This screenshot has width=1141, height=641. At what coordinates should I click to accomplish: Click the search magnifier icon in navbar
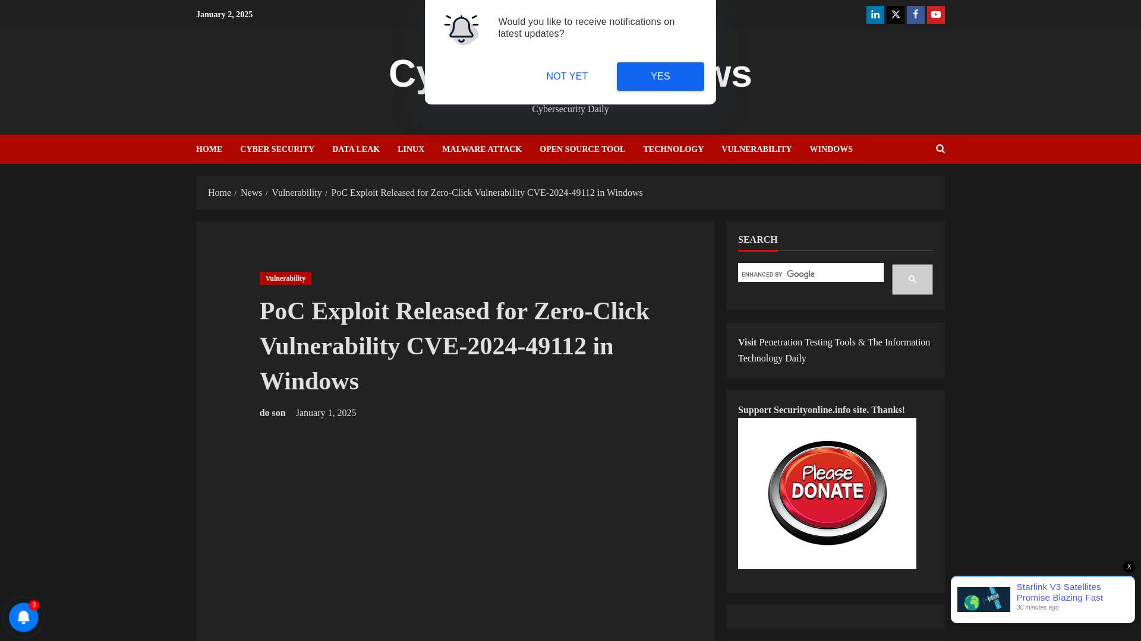click(x=940, y=149)
